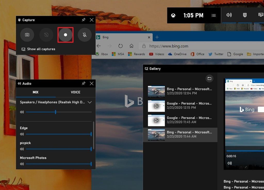
Task: Open the Rewards bookmark
Action: tap(136, 54)
